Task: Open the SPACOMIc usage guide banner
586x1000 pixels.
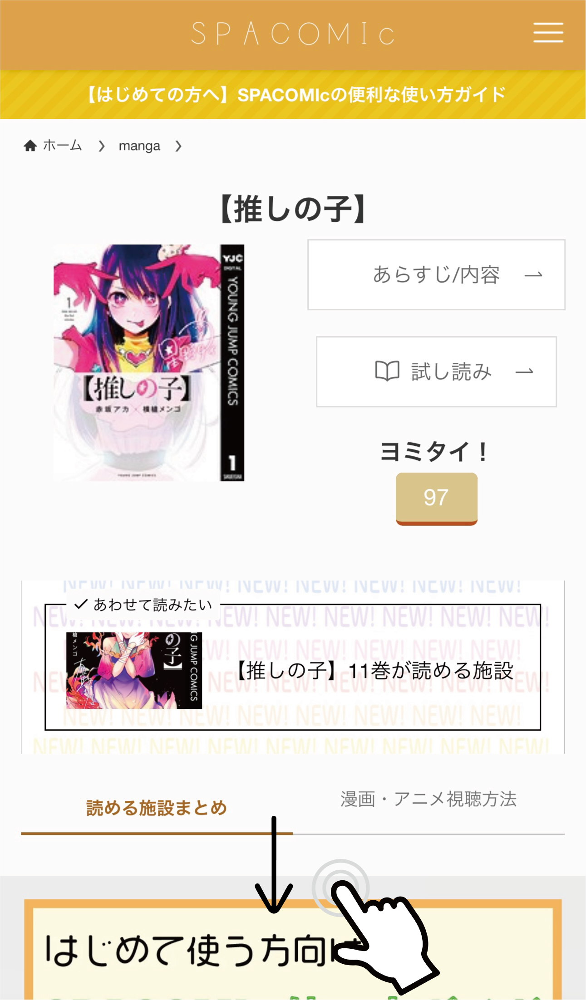Action: click(x=293, y=95)
